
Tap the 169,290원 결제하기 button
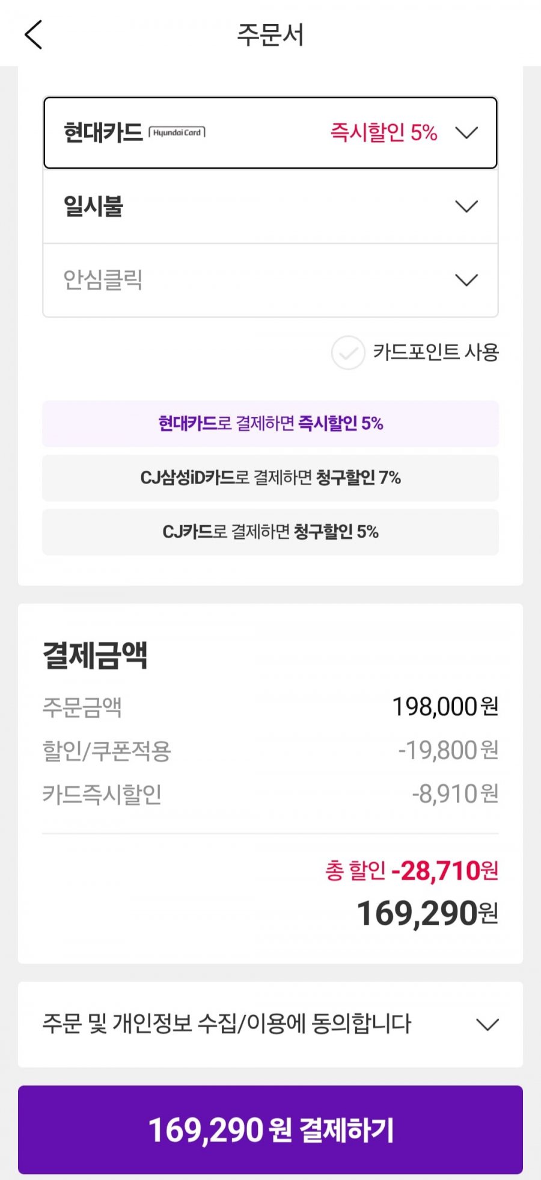click(x=270, y=1129)
